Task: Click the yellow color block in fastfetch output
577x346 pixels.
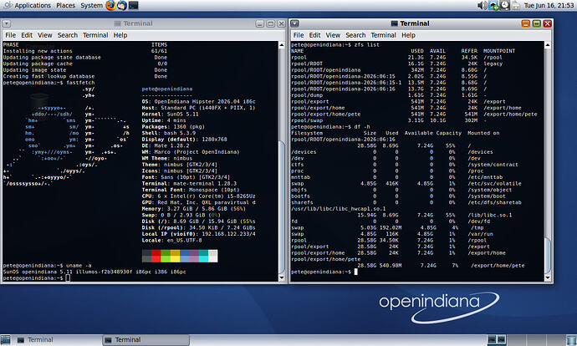Action: pos(175,256)
